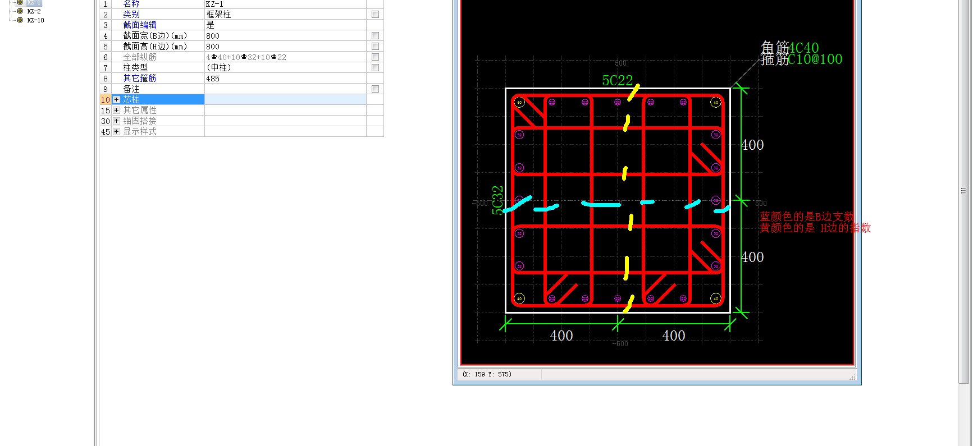This screenshot has width=973, height=446.
Task: Toggle checkbox in the 截面高(H边) row
Action: pos(375,46)
